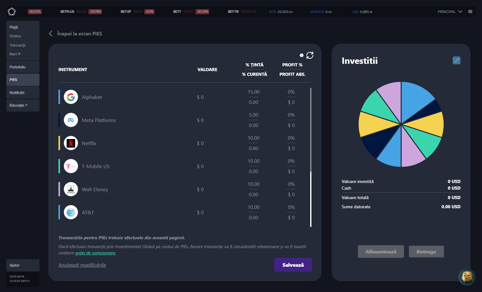Edit the Investitii pie

point(456,60)
